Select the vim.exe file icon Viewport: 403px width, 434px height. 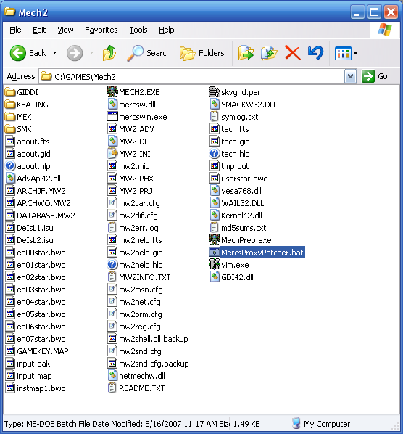coord(215,265)
